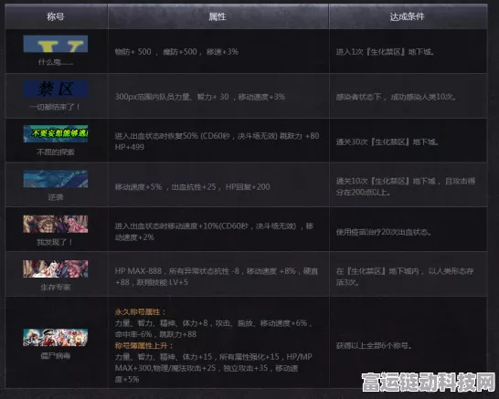Select the "称号" column header
This screenshot has height=399, width=499.
tap(56, 16)
